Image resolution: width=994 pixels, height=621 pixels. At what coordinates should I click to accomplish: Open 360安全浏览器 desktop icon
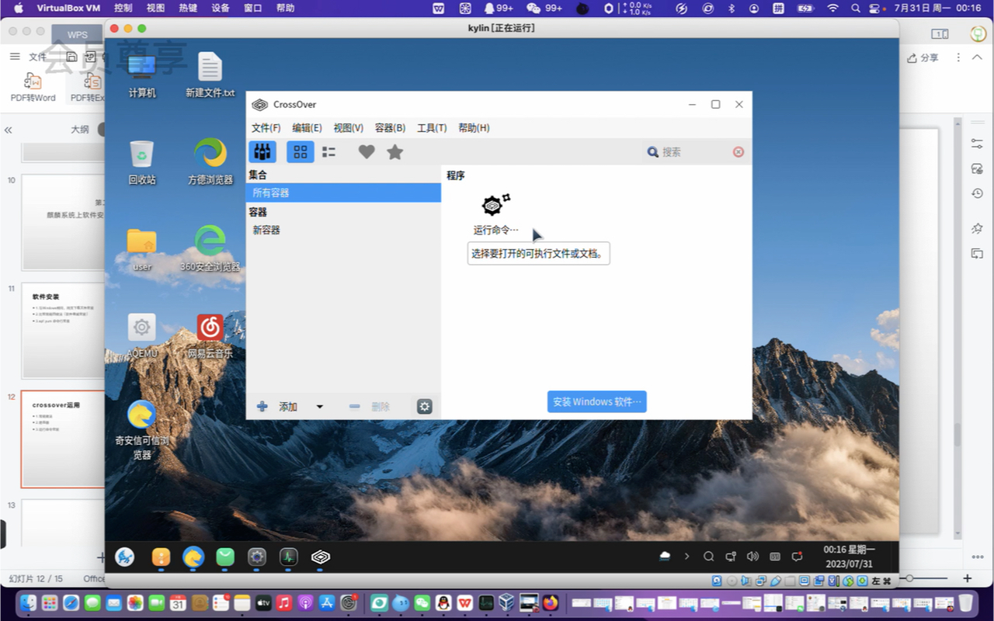tap(210, 249)
